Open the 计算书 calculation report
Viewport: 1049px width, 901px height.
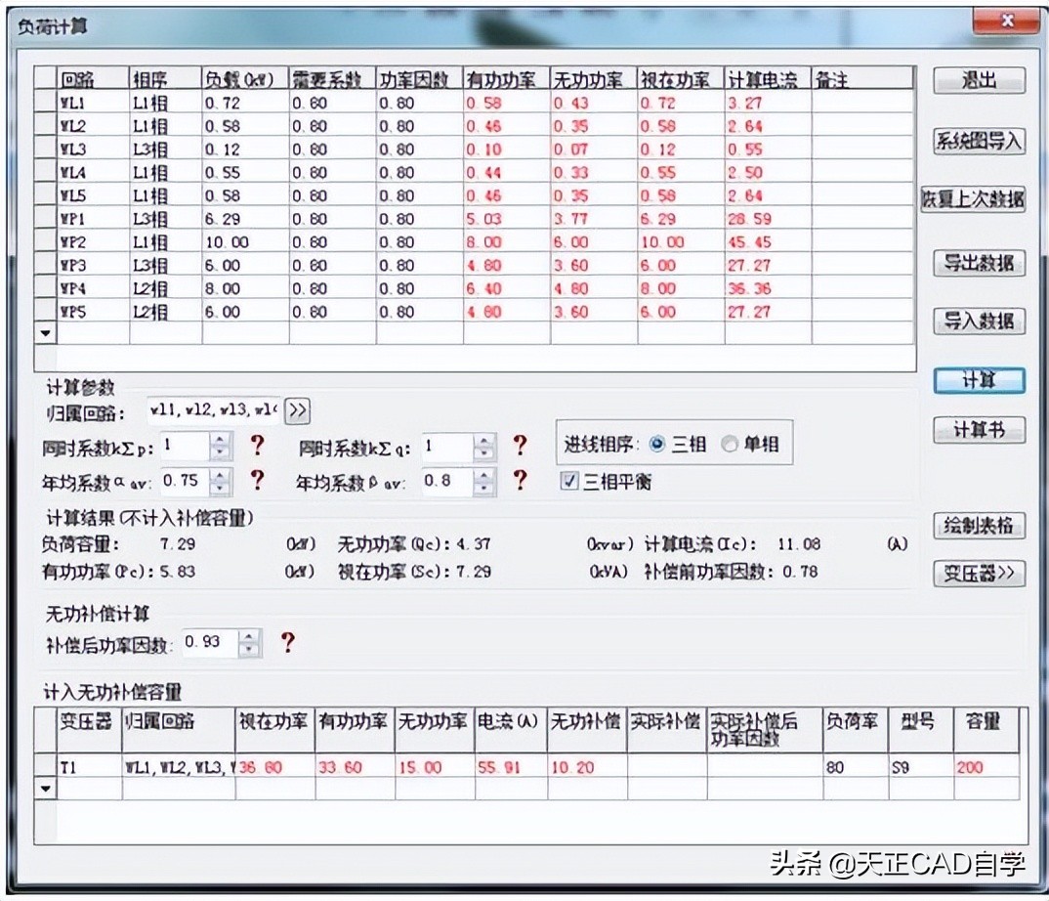point(978,430)
